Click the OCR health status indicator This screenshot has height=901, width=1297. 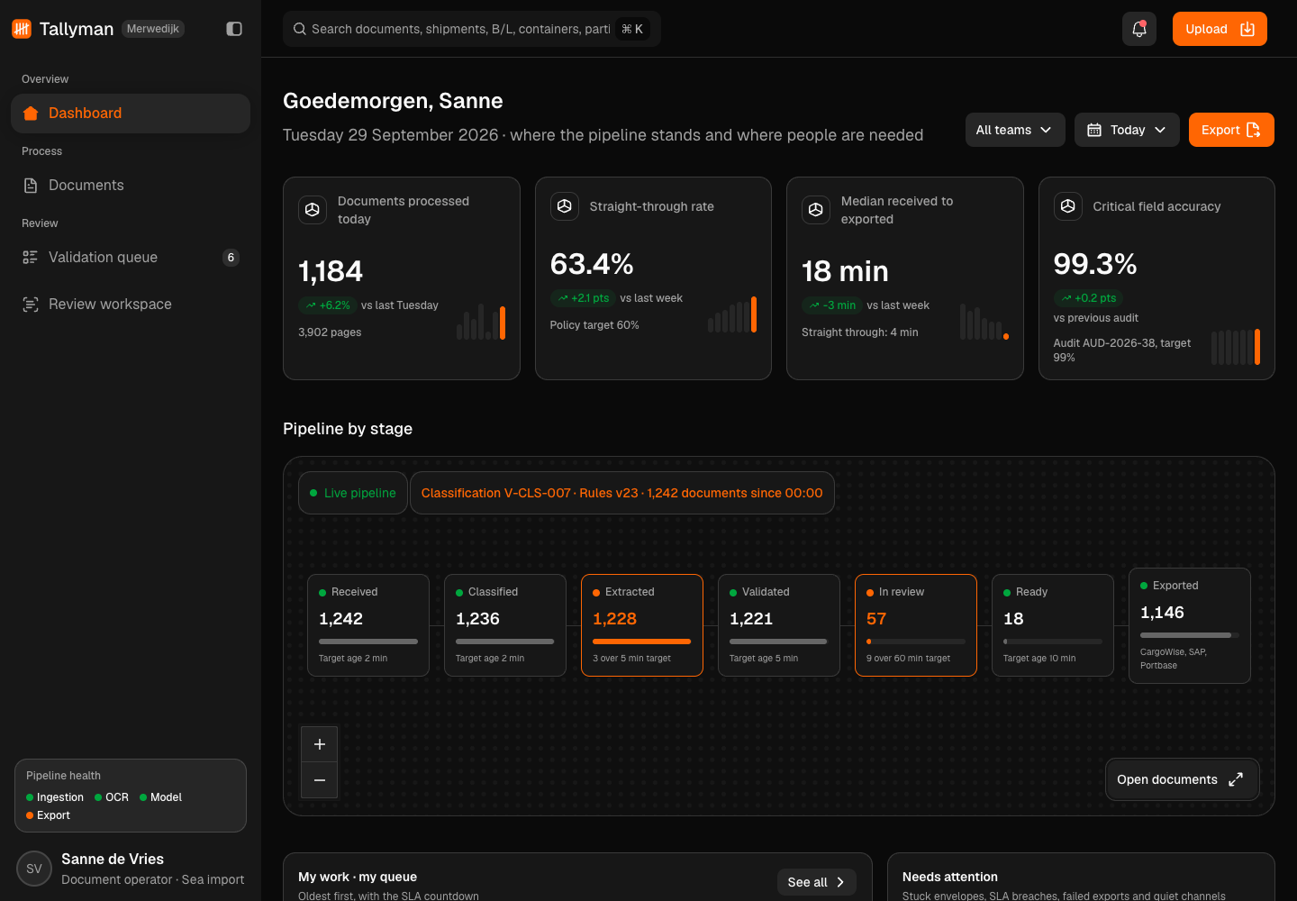112,797
